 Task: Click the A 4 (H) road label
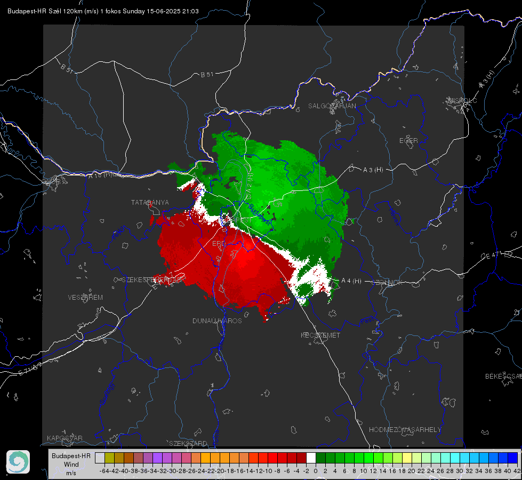click(351, 281)
